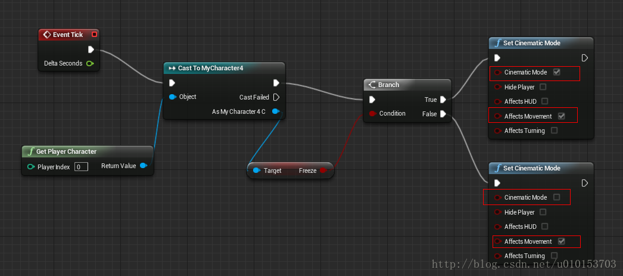Uncheck Affects Movement in lower node
The width and height of the screenshot is (623, 276).
[x=562, y=241]
